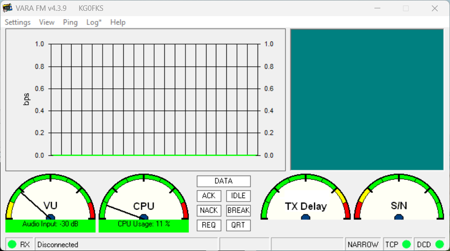
Task: Click the VU meter gauge
Action: point(51,199)
